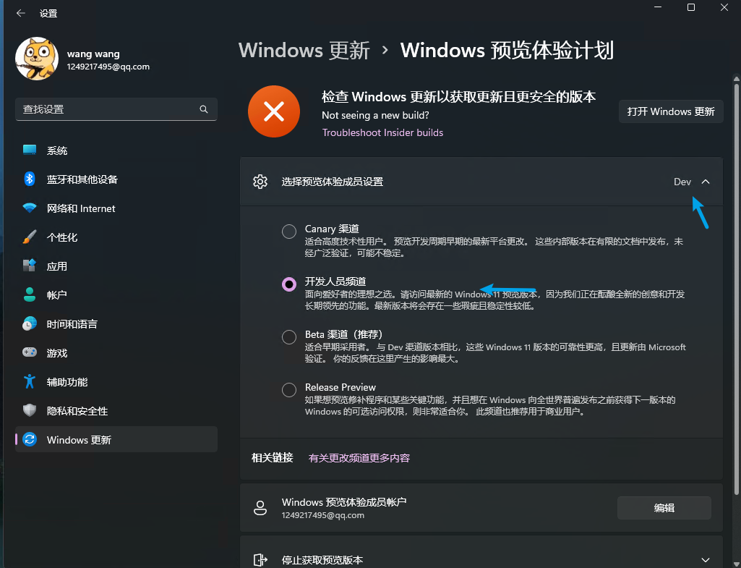Click the search magnifier icon

click(x=204, y=109)
